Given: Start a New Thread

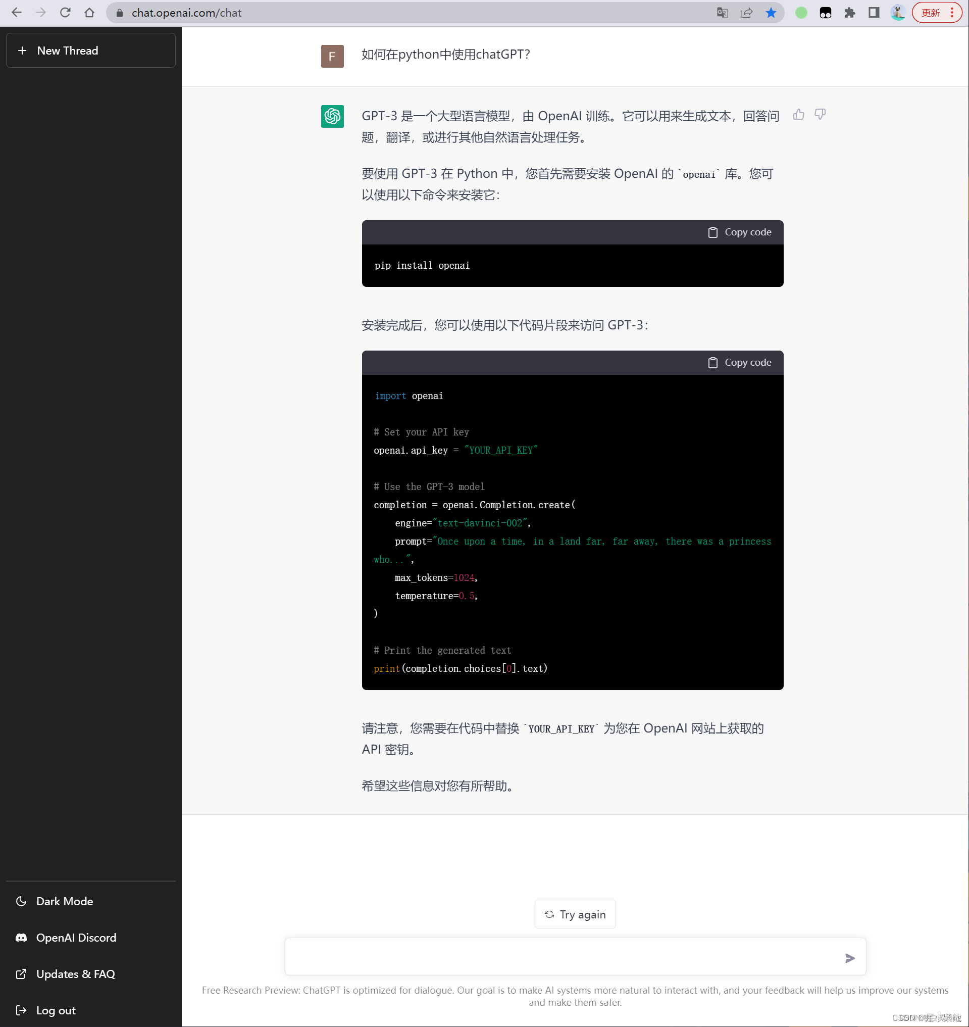Looking at the screenshot, I should click(91, 51).
